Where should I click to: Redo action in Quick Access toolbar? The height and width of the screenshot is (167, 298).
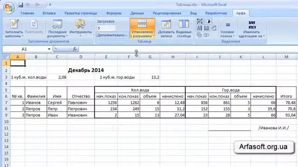coord(37,5)
